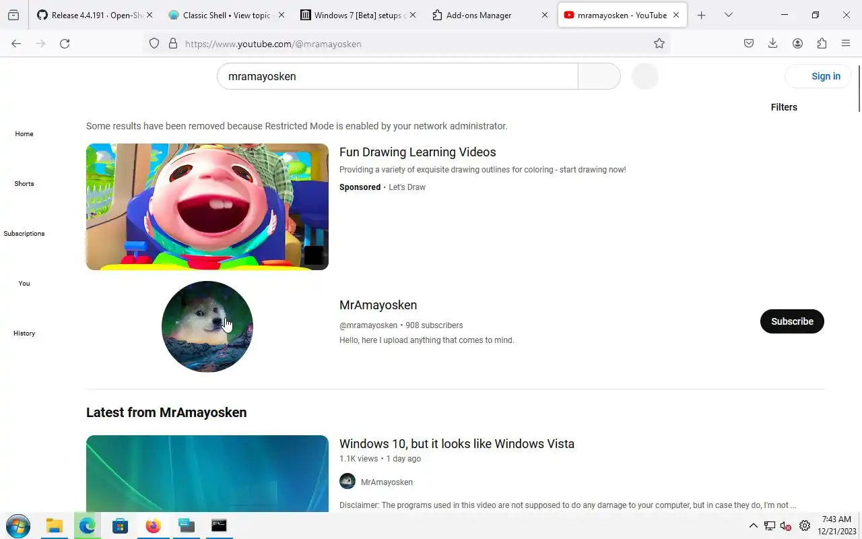Viewport: 862px width, 539px height.
Task: Open Firefox View icon left of tabs
Action: tap(13, 15)
